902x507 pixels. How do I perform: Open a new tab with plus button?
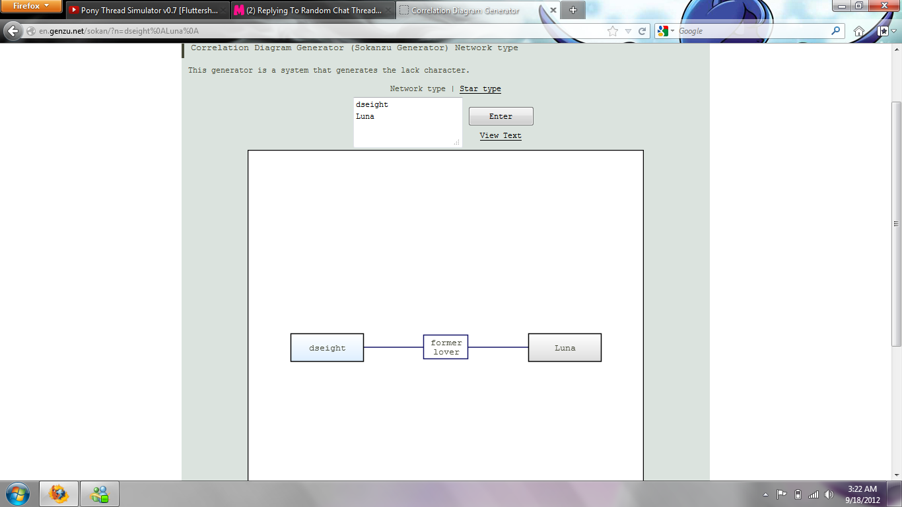(x=573, y=10)
